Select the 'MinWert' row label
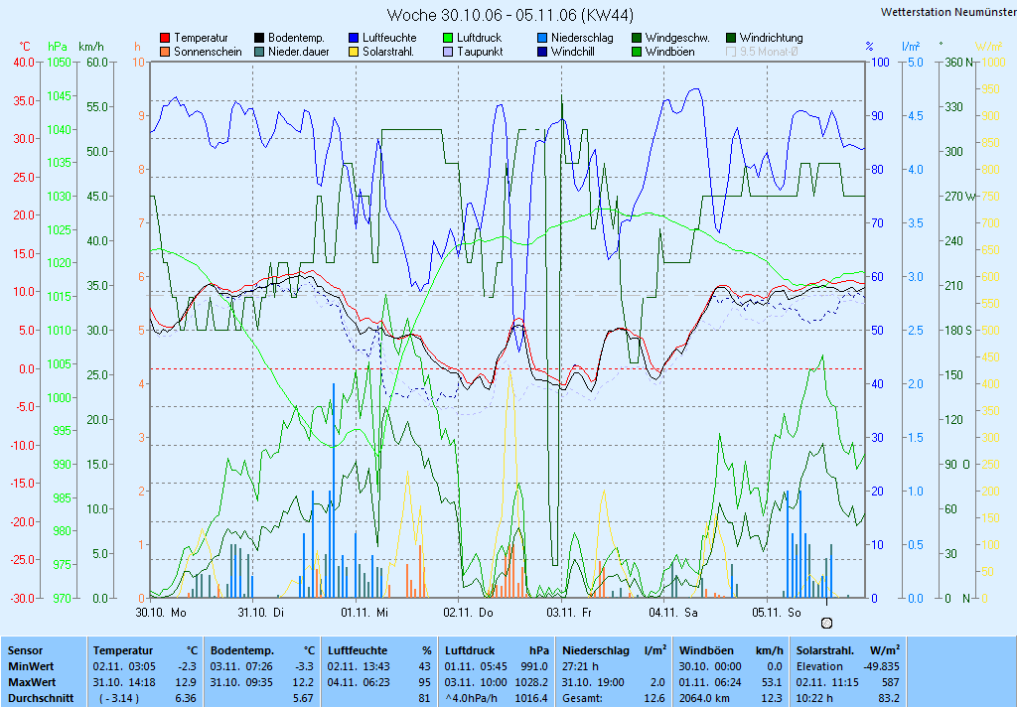Viewport: 1017px width, 707px height. (31, 667)
